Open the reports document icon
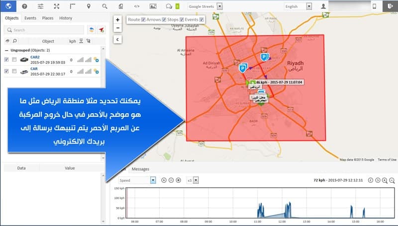Viewport: 398px width, 226px height. 121,6
